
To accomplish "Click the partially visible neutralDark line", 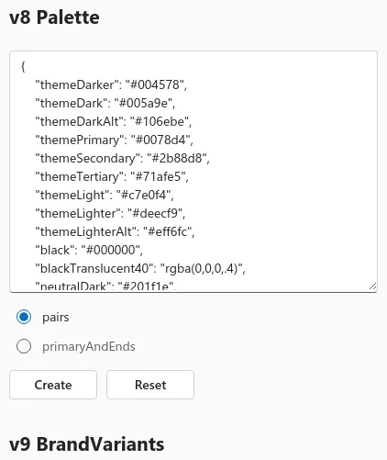I will [105, 286].
